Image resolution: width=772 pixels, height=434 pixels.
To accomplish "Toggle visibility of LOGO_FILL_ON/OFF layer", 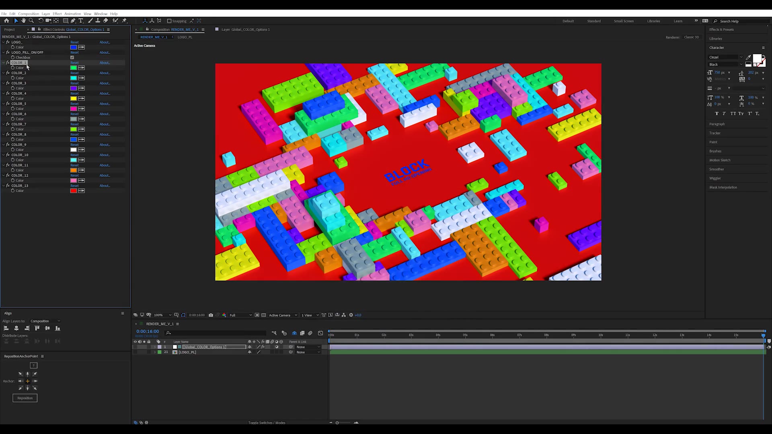I will click(8, 53).
